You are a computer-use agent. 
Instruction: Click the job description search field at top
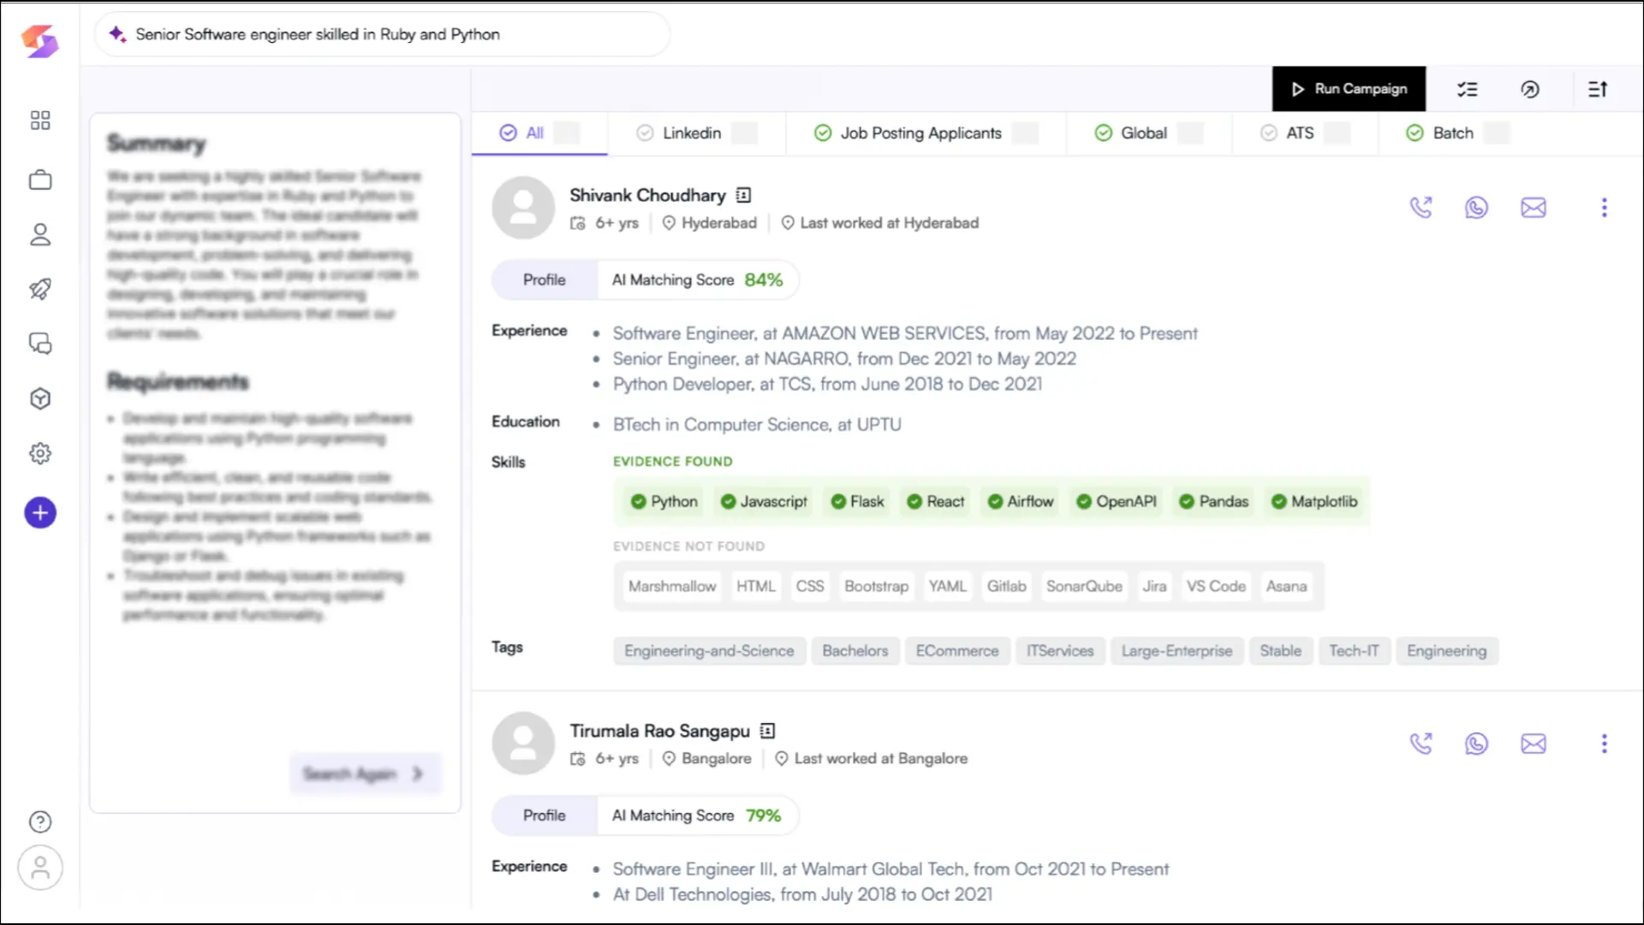(x=381, y=34)
